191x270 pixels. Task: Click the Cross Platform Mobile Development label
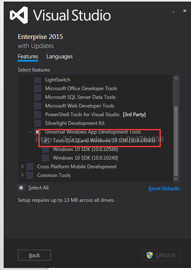click(77, 167)
